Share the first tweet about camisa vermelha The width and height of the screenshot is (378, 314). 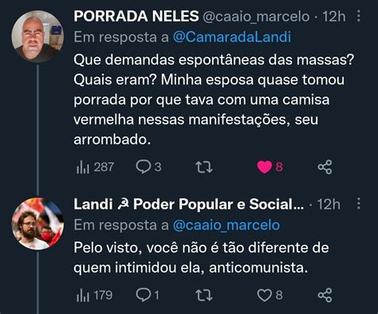tap(325, 167)
